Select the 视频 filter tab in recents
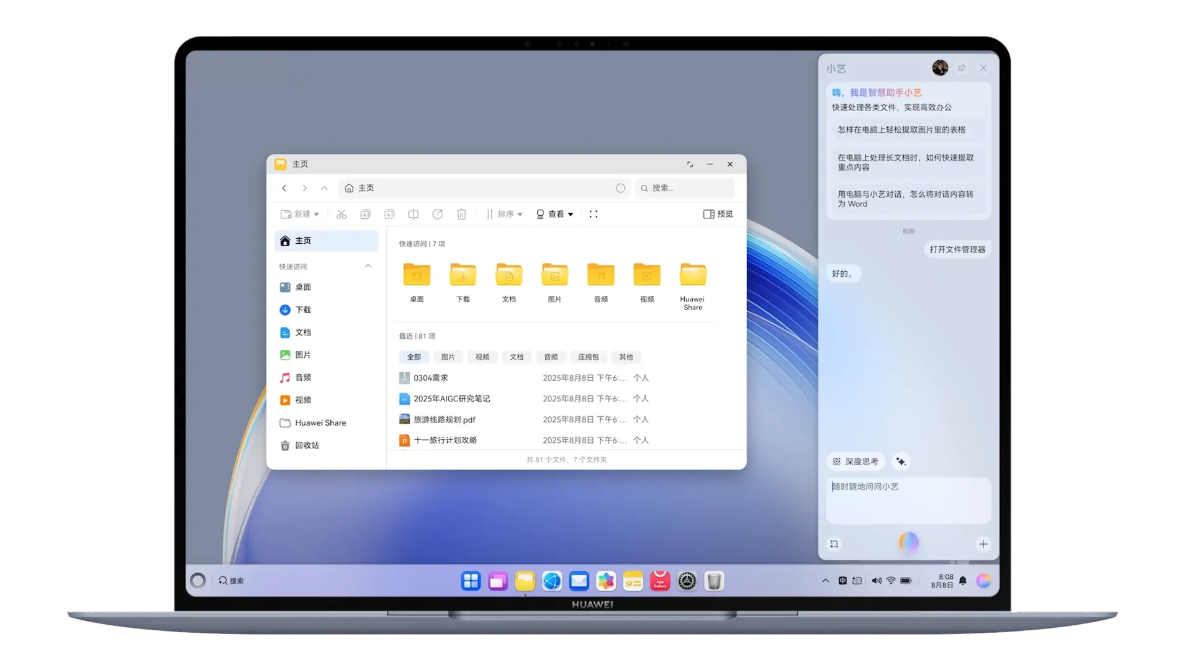The width and height of the screenshot is (1192, 670). [x=482, y=357]
